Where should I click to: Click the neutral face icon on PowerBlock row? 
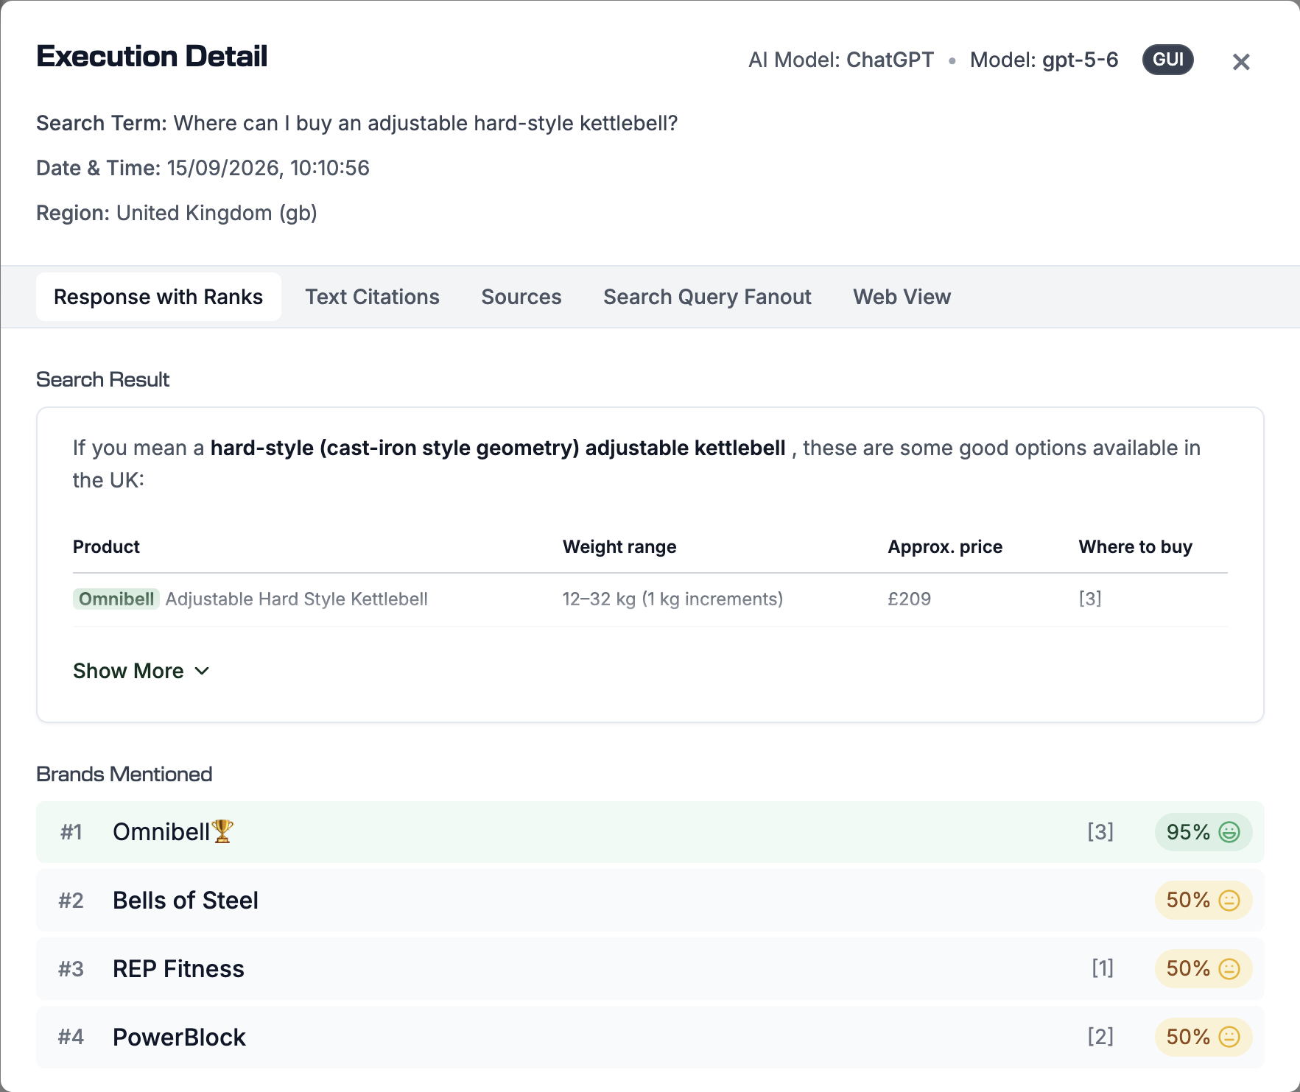pos(1229,1037)
